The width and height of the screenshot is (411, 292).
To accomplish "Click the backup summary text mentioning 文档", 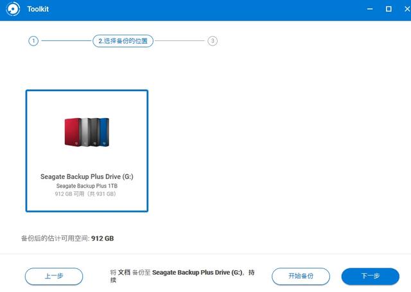I will (182, 276).
